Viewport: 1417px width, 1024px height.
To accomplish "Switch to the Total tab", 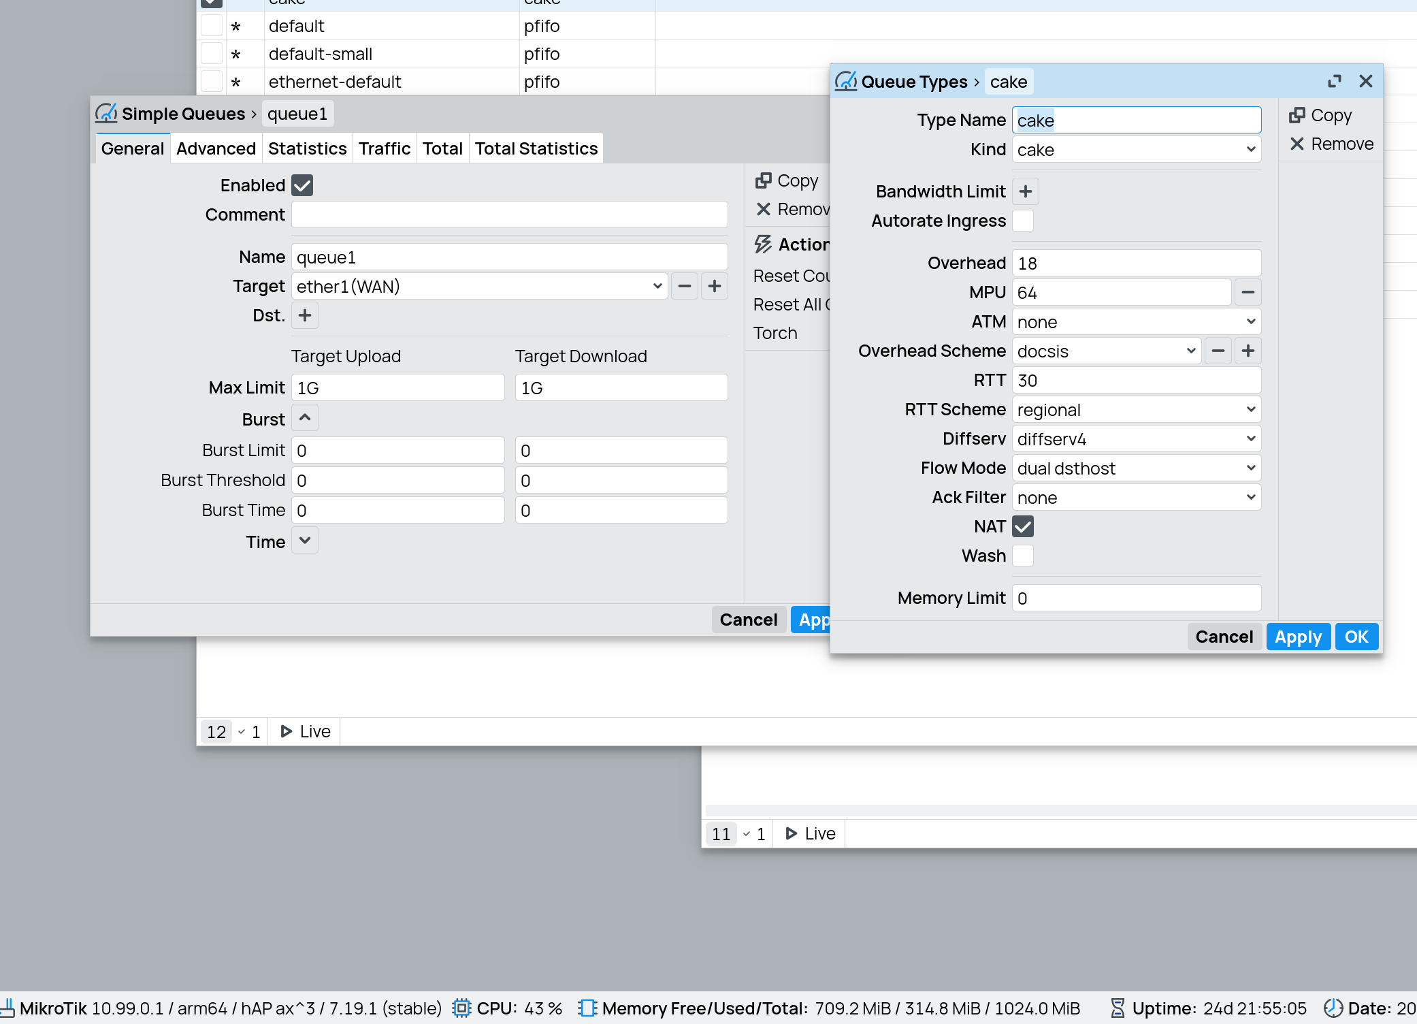I will point(442,148).
